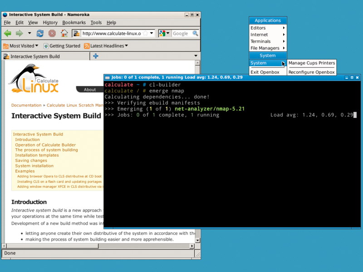Minimize the Namoroka browser window
The image size is (363, 272).
click(x=186, y=15)
